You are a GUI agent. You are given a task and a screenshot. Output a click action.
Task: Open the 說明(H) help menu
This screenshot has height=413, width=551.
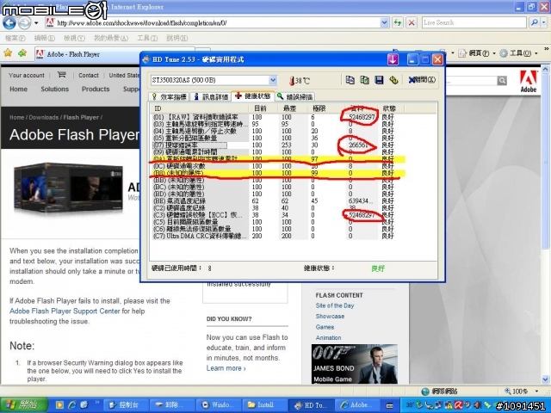tap(176, 38)
